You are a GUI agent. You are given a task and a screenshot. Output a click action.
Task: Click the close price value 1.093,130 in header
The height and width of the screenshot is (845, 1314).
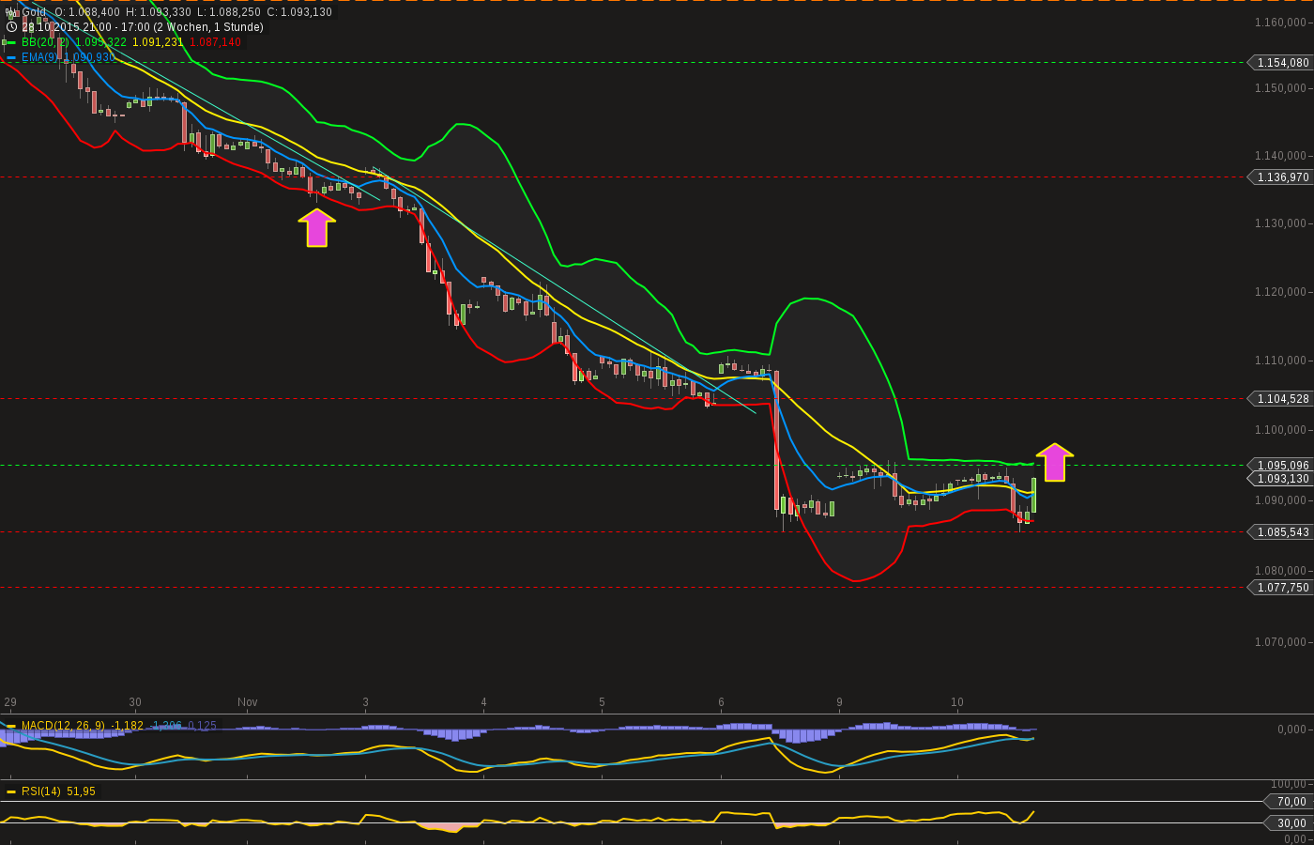point(306,12)
